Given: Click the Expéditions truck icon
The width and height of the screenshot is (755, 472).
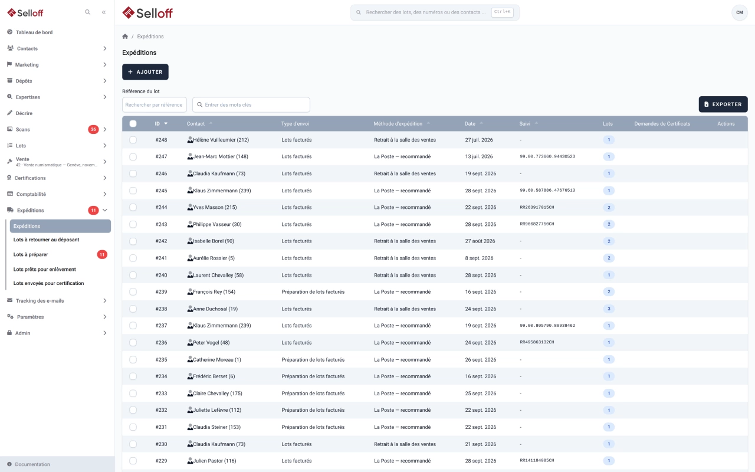Looking at the screenshot, I should [10, 210].
